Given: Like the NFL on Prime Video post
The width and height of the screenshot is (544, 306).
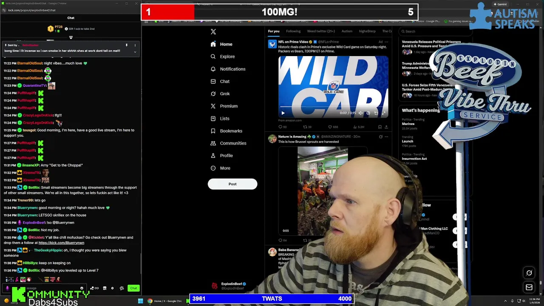Looking at the screenshot, I should click(333, 127).
